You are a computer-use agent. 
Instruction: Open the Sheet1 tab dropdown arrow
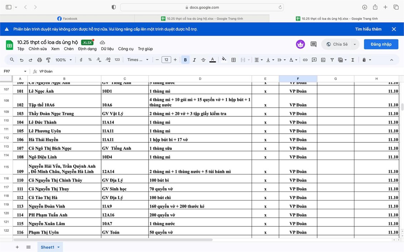tap(59, 247)
